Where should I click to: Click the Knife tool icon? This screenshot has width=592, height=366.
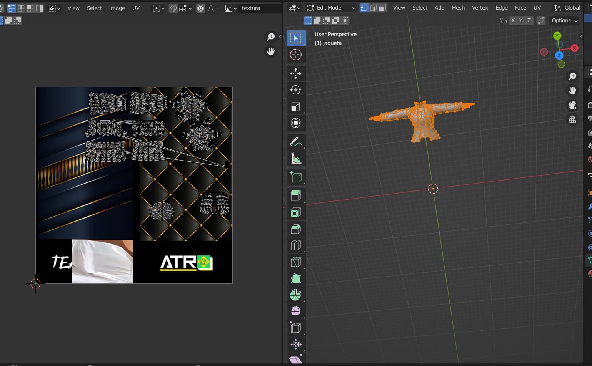[x=295, y=262]
